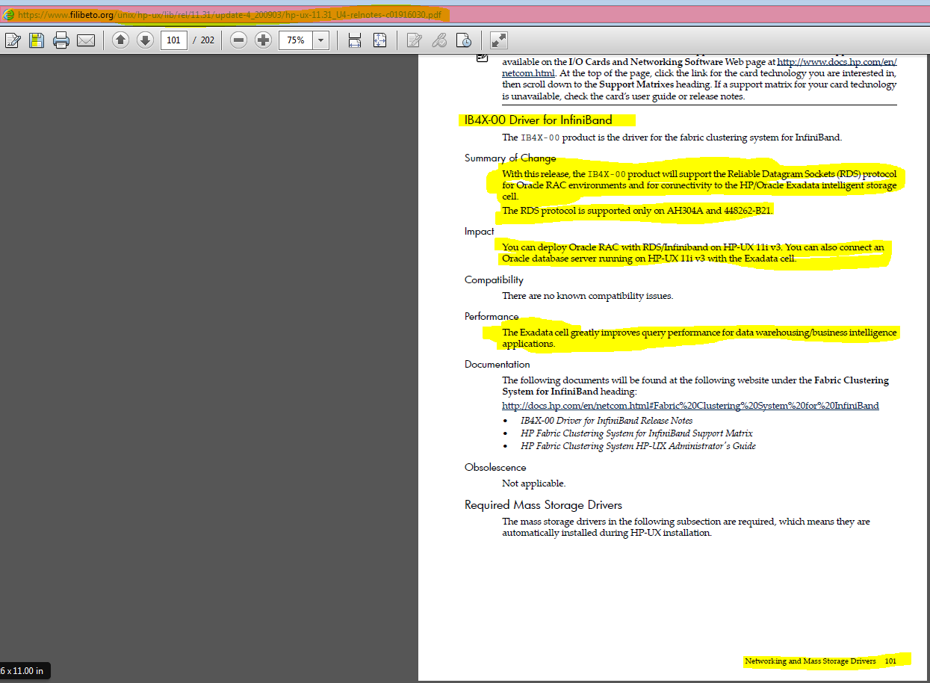The height and width of the screenshot is (683, 930).
Task: Click the fit-width scrolling mode icon
Action: click(355, 40)
